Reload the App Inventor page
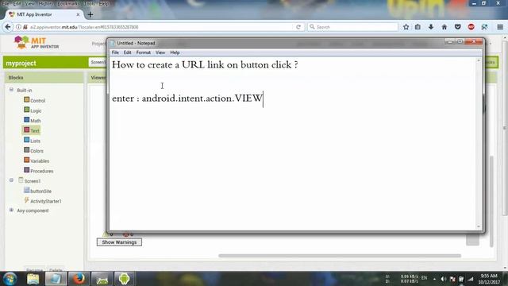 (298, 27)
